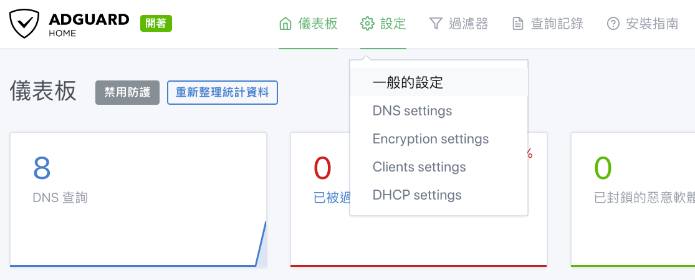Open the 安裝指南 page
695x280 pixels.
point(643,24)
